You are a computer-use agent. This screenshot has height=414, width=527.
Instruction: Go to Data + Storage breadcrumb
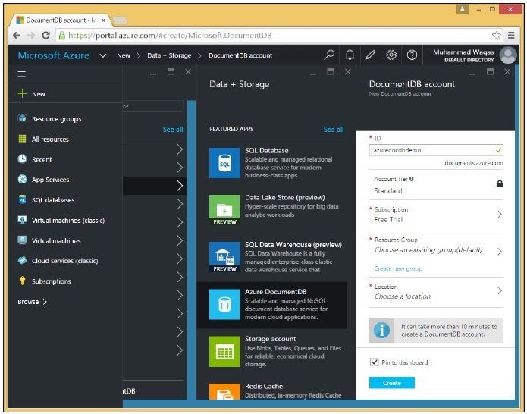tap(169, 55)
